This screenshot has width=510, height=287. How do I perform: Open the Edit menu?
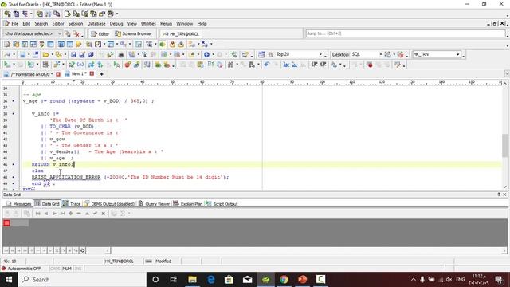(26, 24)
